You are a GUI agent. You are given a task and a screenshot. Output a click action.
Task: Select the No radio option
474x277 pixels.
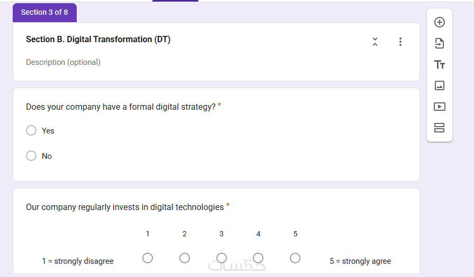(x=31, y=156)
